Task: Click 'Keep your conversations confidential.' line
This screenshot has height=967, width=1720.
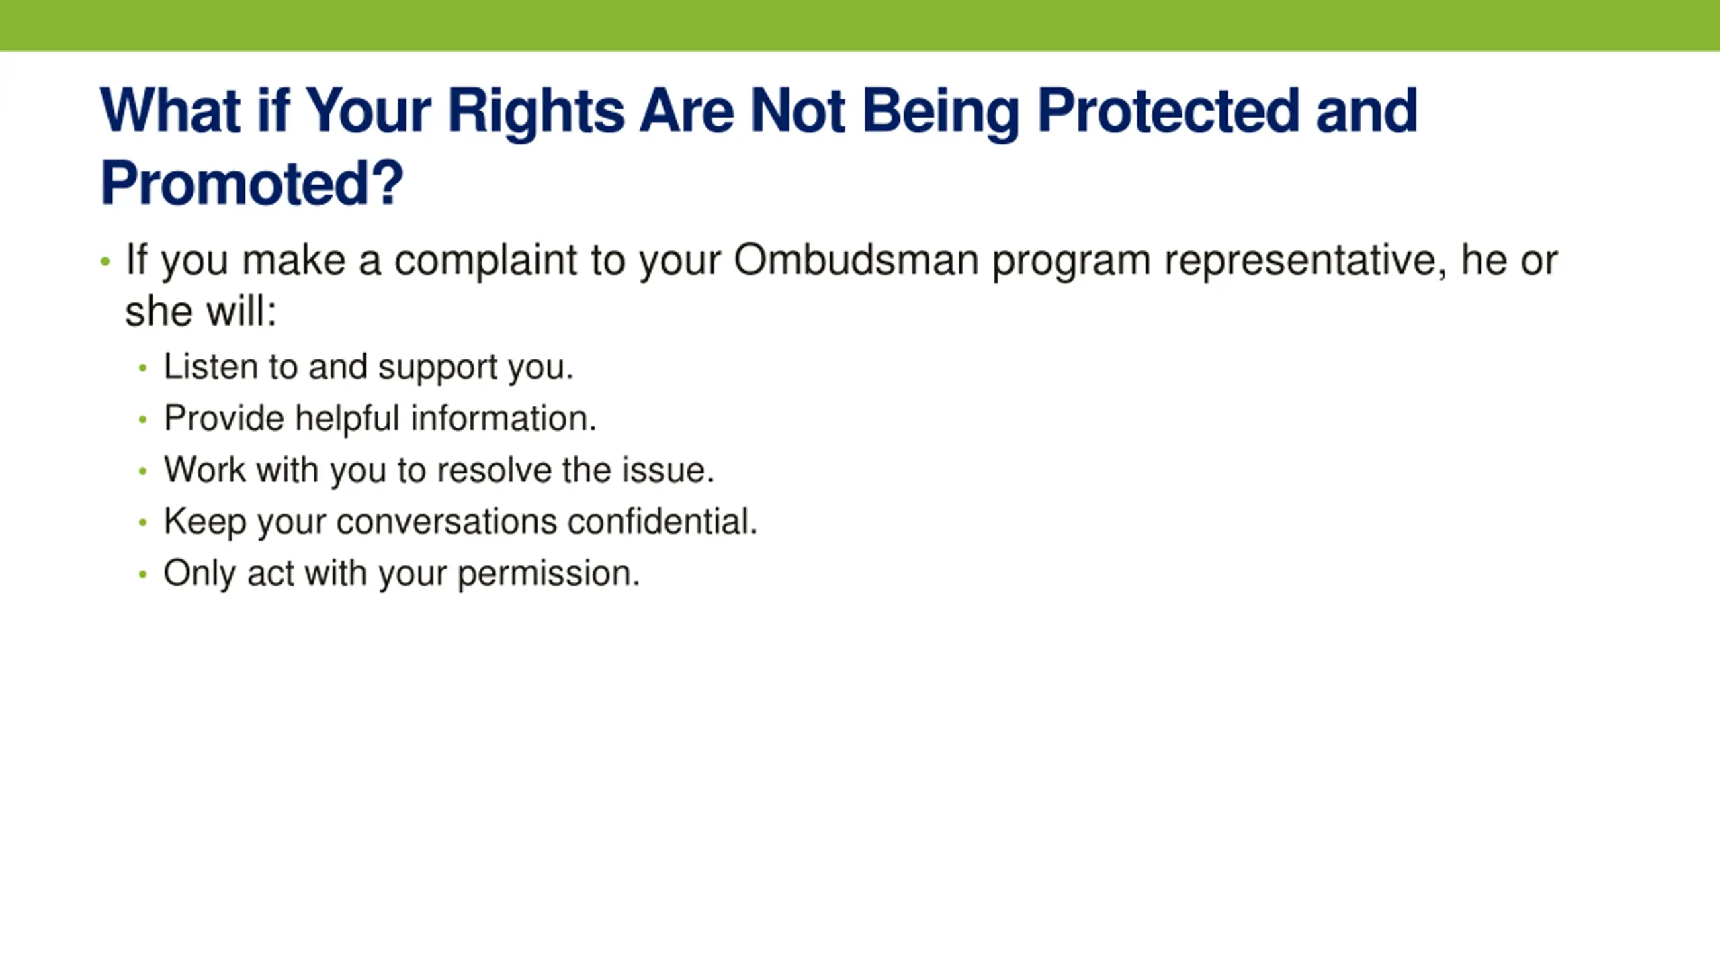Action: (x=460, y=522)
